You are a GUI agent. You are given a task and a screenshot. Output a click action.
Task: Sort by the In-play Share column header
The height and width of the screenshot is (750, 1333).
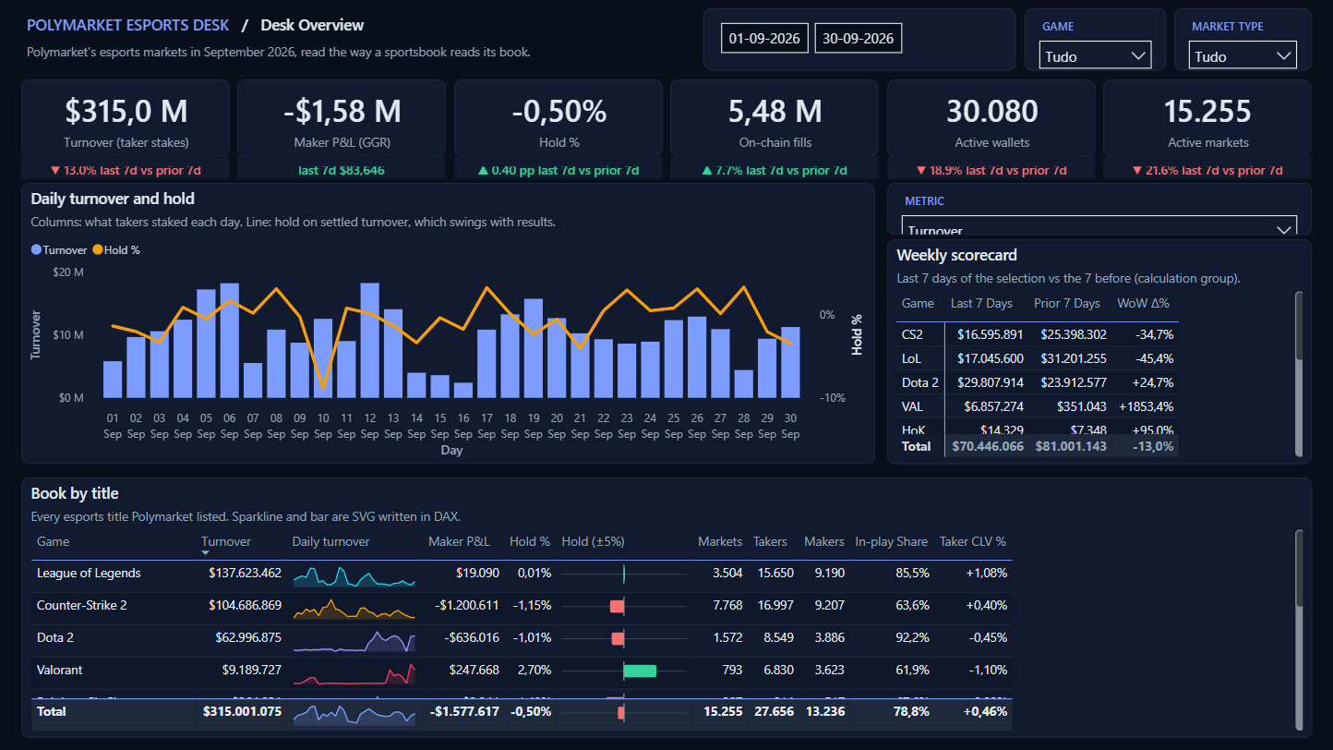tap(892, 542)
